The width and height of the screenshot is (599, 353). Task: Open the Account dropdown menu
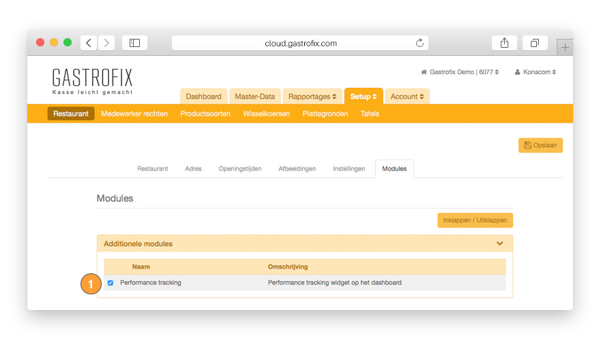(x=407, y=97)
